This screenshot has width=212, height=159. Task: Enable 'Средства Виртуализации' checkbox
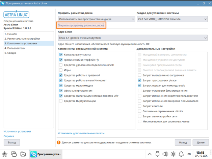[61, 101]
